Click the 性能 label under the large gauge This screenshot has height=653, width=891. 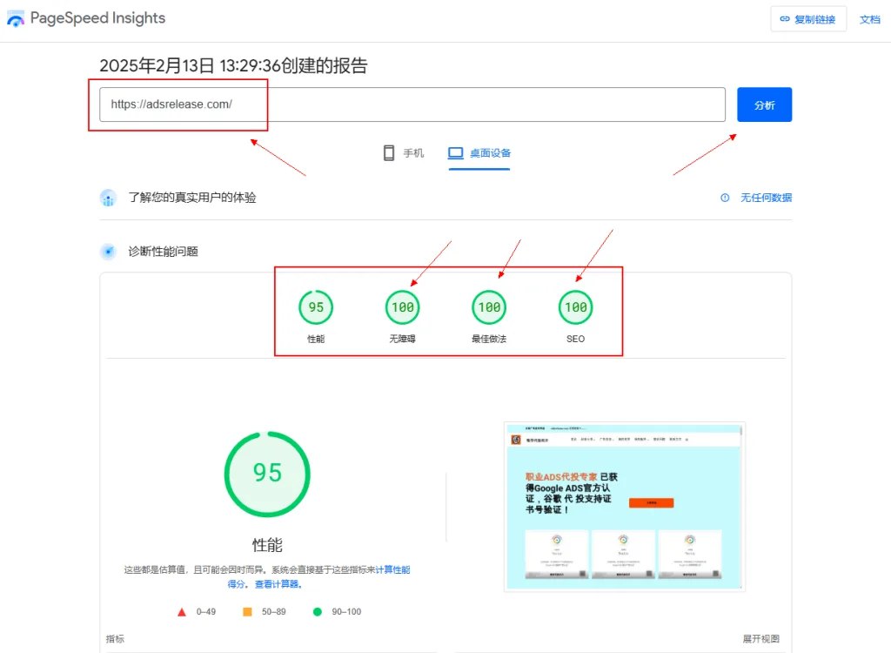(x=267, y=545)
